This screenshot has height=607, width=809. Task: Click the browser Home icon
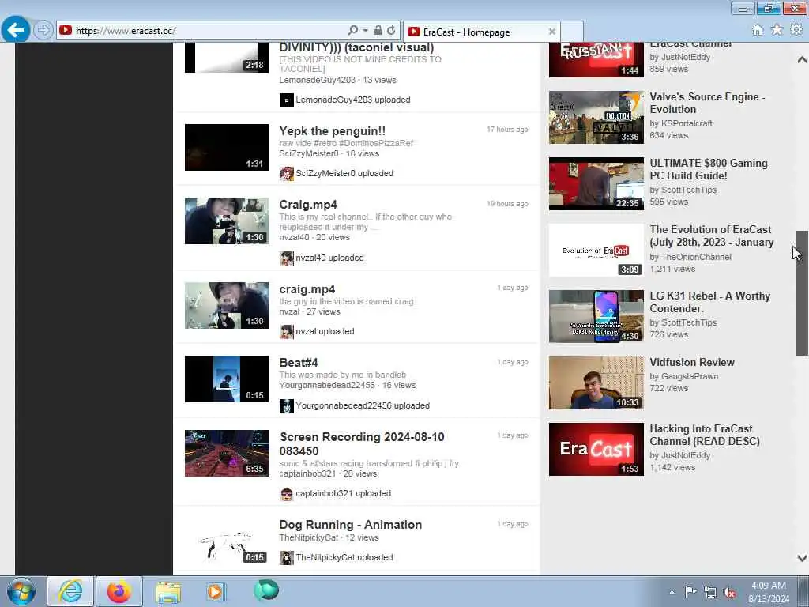pyautogui.click(x=758, y=30)
